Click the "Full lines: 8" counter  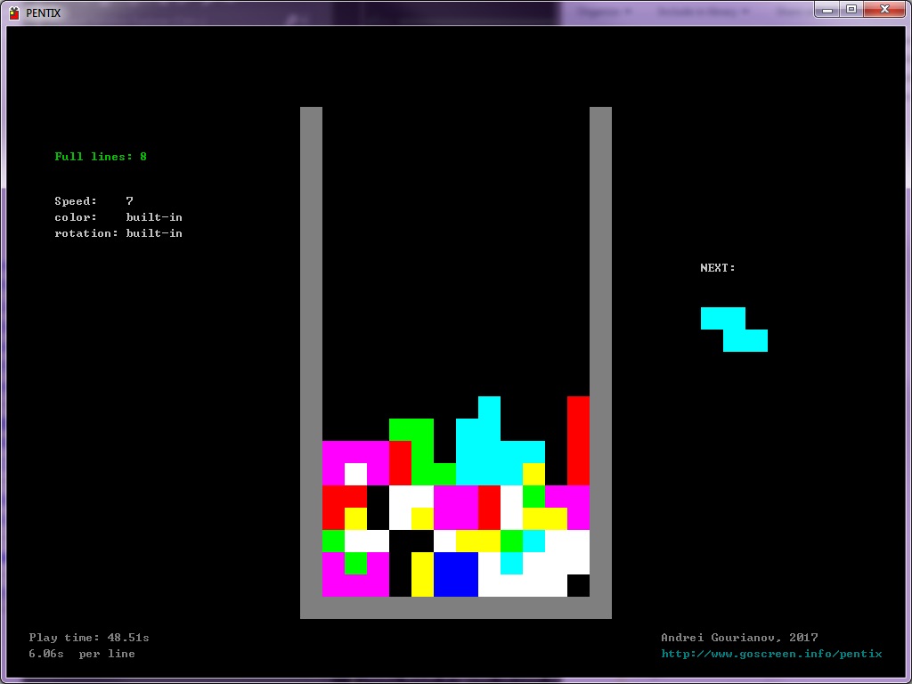pyautogui.click(x=101, y=157)
